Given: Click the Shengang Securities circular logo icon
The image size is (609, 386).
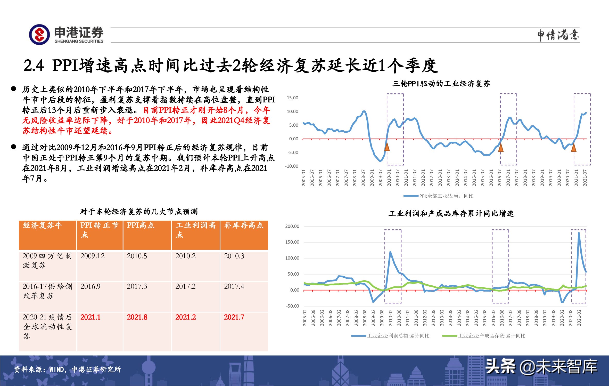Looking at the screenshot, I should (39, 35).
